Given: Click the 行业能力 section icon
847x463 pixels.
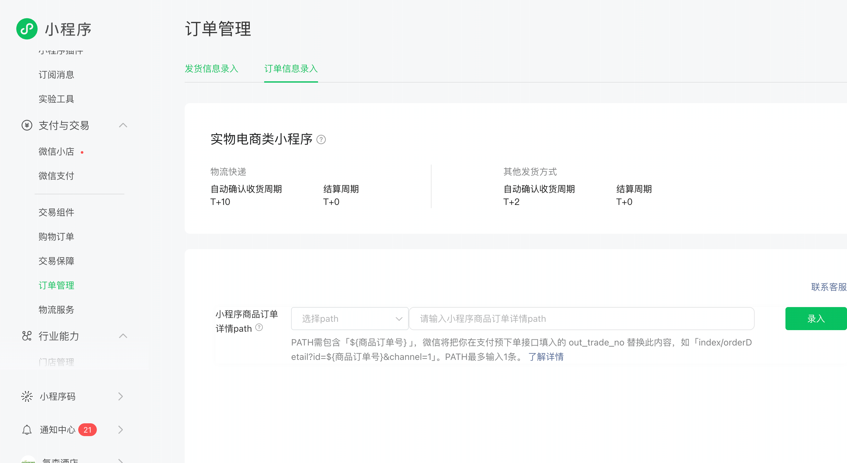Looking at the screenshot, I should click(27, 336).
